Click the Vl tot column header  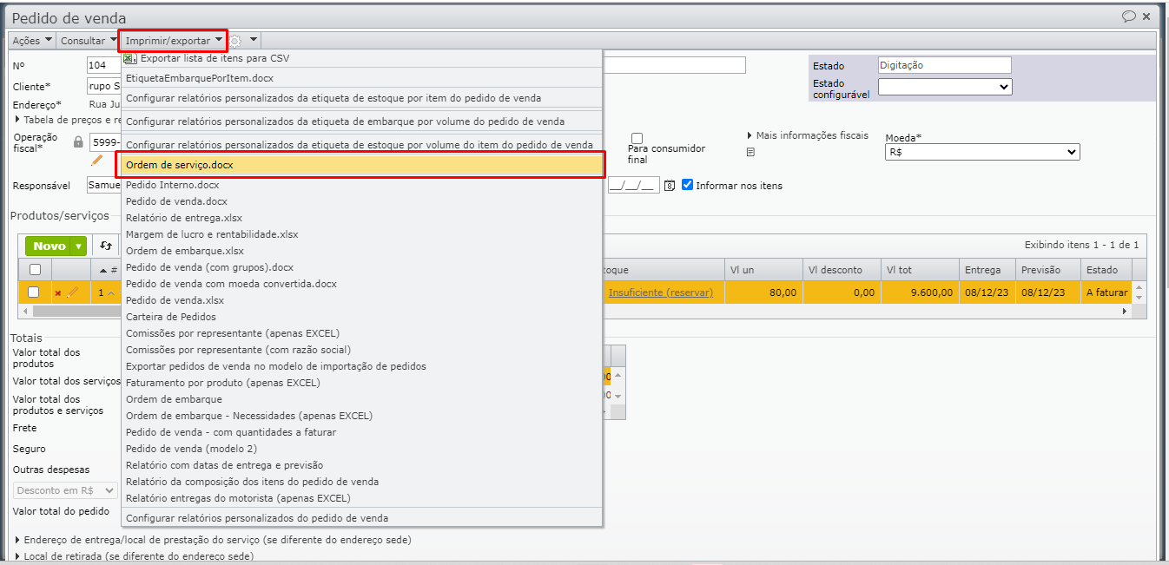pos(919,270)
